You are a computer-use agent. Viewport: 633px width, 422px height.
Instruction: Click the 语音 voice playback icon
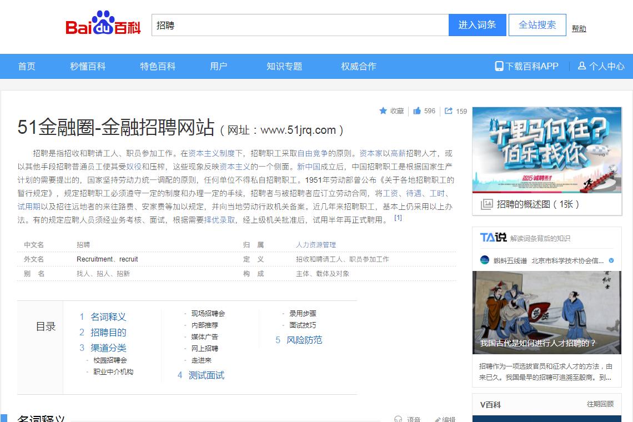click(399, 419)
